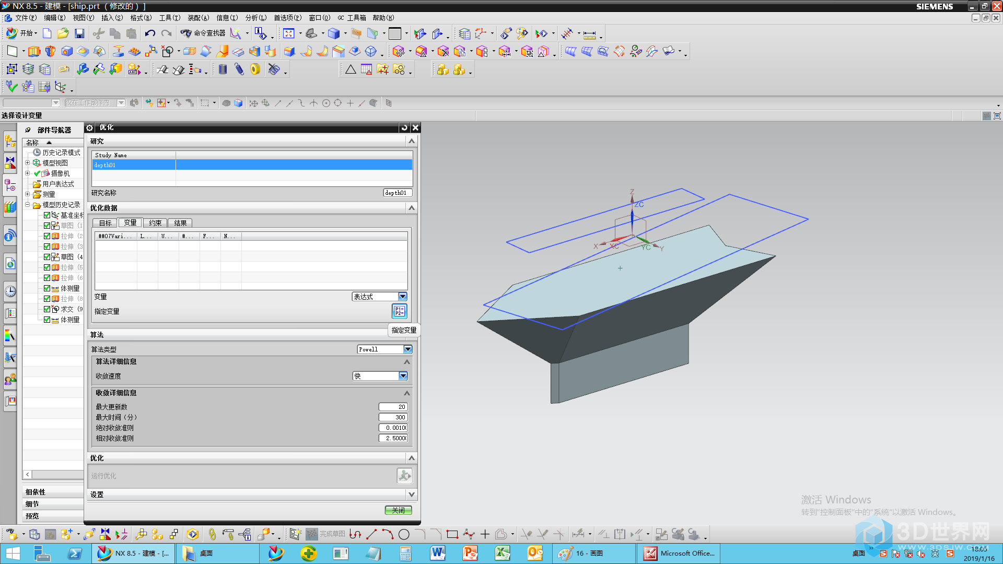Click the specify variable (指定变量) P1= icon
This screenshot has height=564, width=1003.
click(399, 311)
